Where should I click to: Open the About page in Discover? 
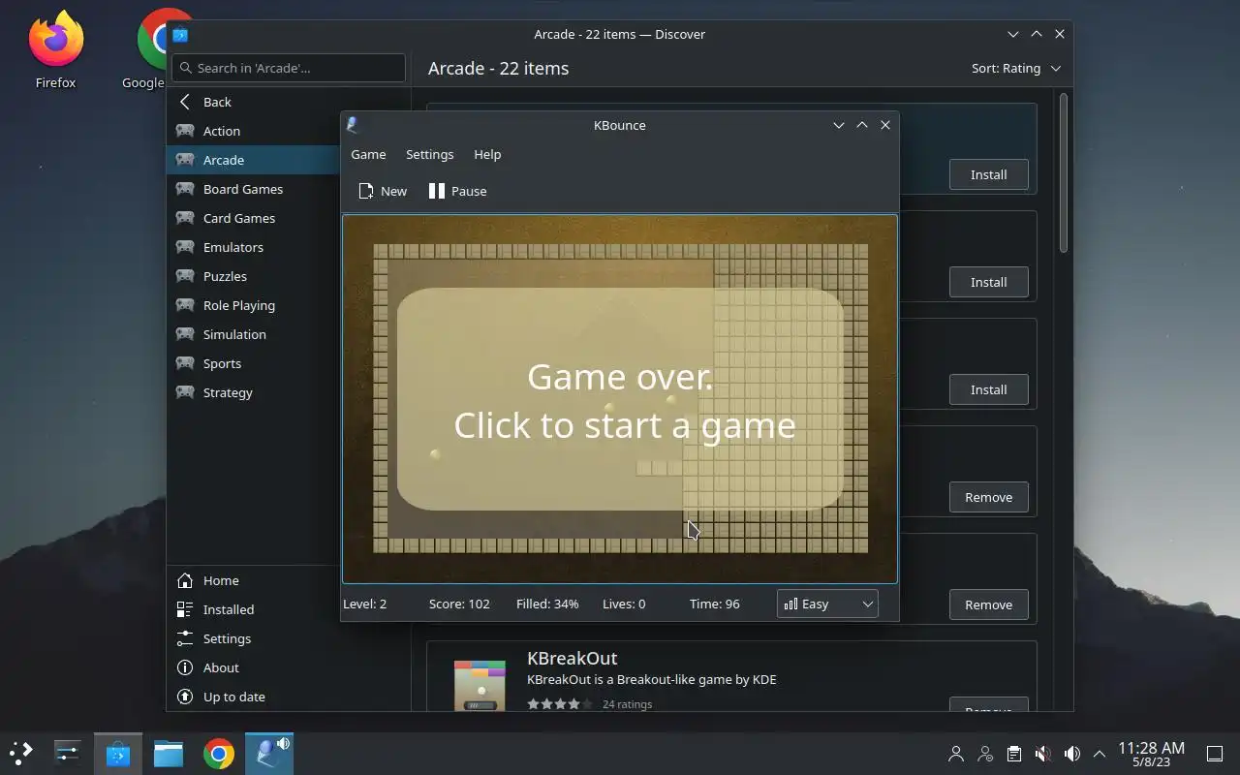coord(289,667)
